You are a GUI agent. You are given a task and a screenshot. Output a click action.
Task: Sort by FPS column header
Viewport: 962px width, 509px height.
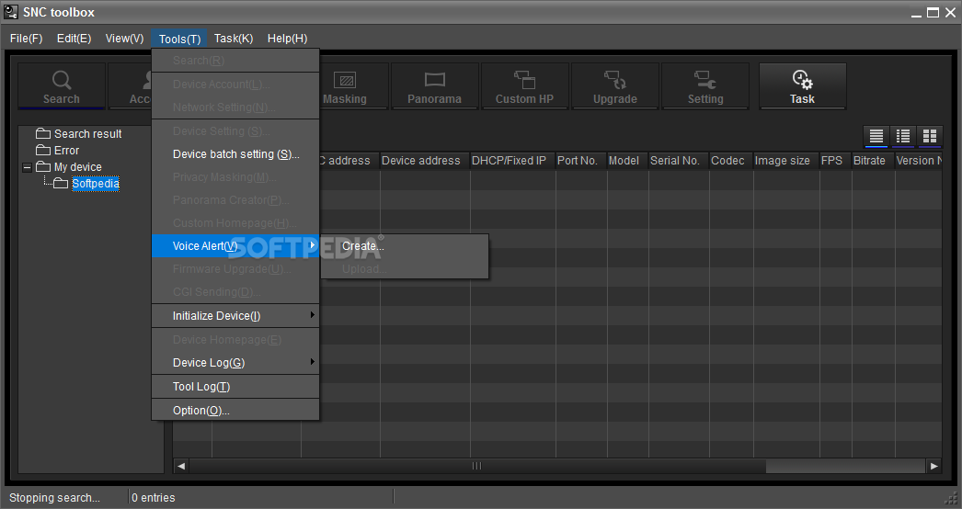tap(836, 161)
